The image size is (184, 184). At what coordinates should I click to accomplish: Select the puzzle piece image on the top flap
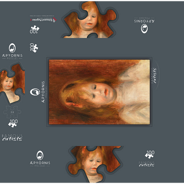[x=90, y=20]
